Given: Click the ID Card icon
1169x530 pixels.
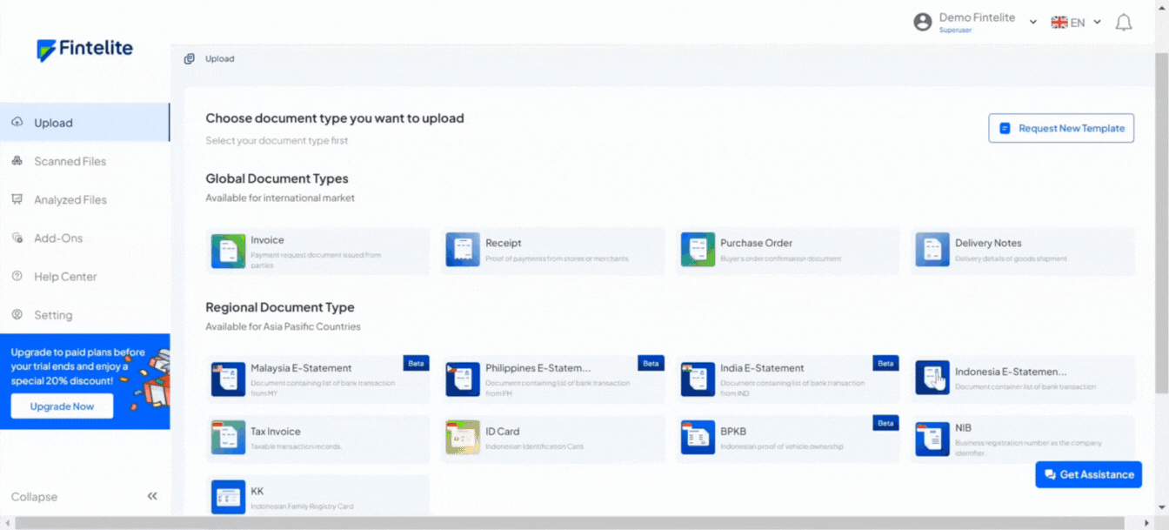Looking at the screenshot, I should pos(463,437).
